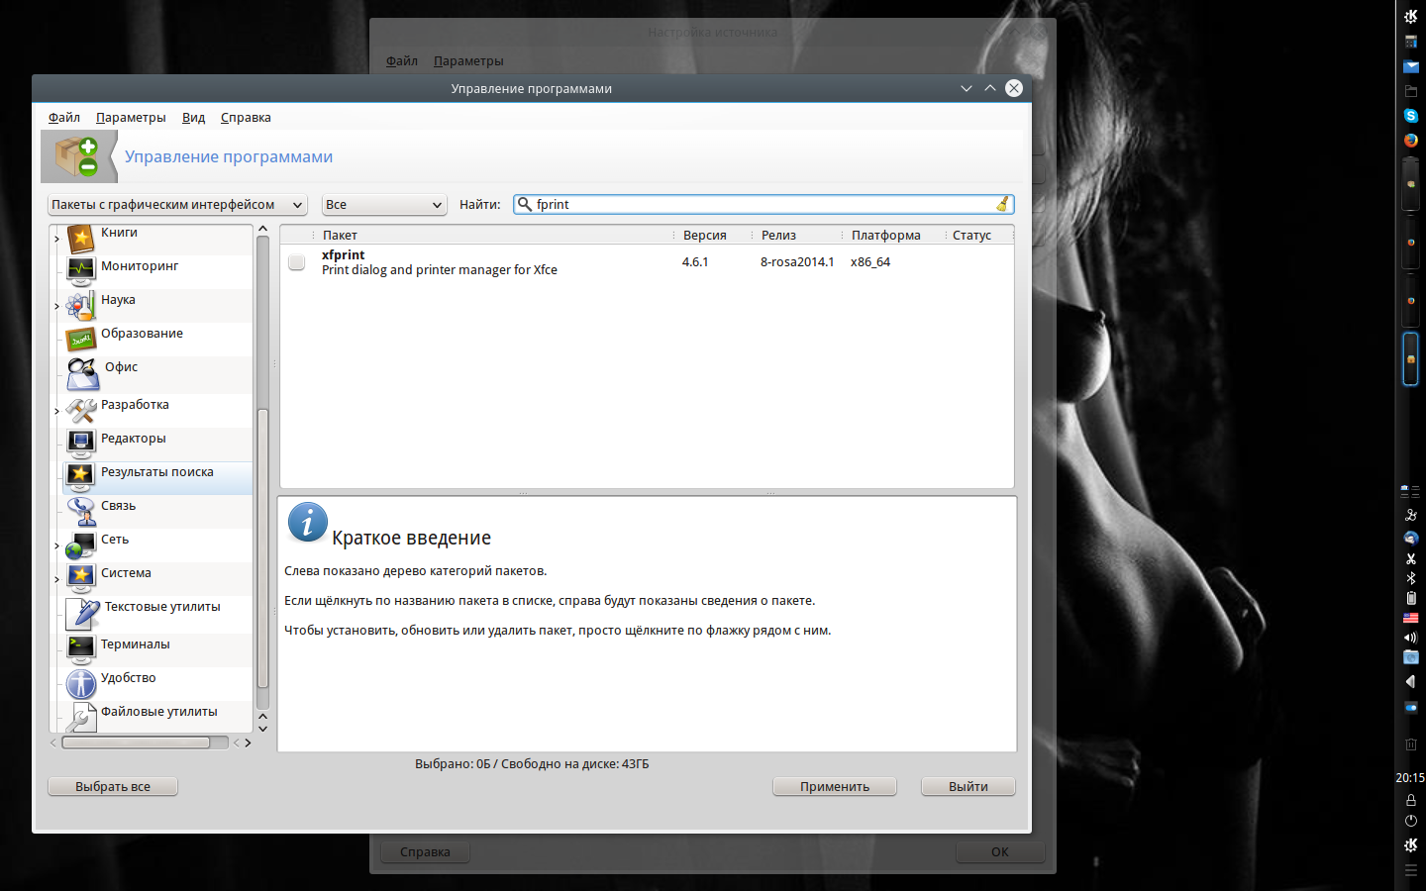Select the Терминалы category label
The height and width of the screenshot is (891, 1426).
point(136,644)
